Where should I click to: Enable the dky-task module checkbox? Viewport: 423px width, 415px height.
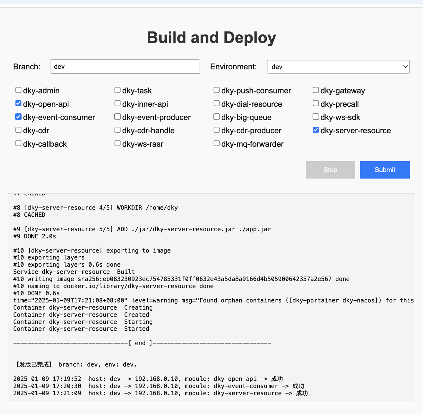[x=118, y=90]
